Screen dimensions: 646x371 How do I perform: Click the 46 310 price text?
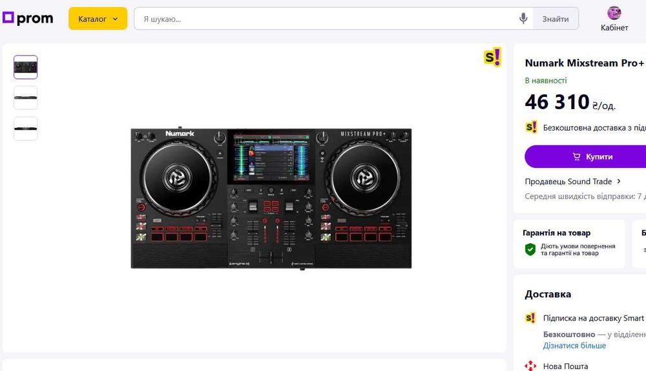point(557,102)
